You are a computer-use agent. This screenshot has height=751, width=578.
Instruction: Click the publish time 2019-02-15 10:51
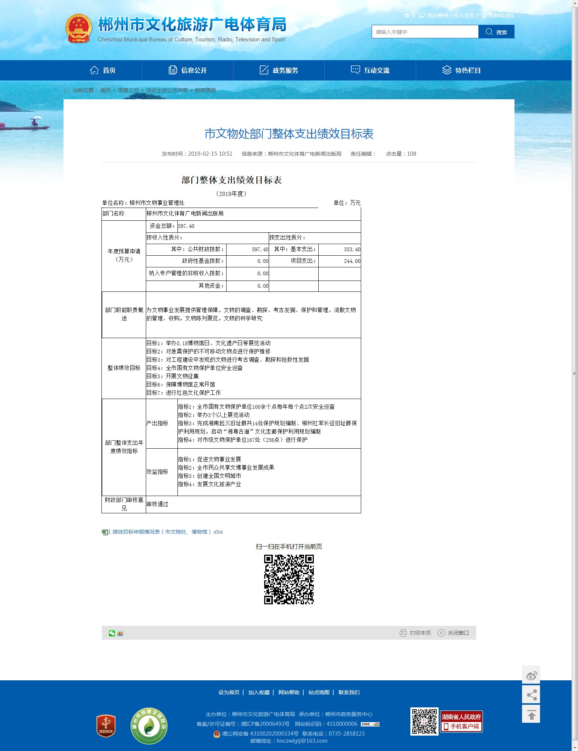(x=210, y=154)
